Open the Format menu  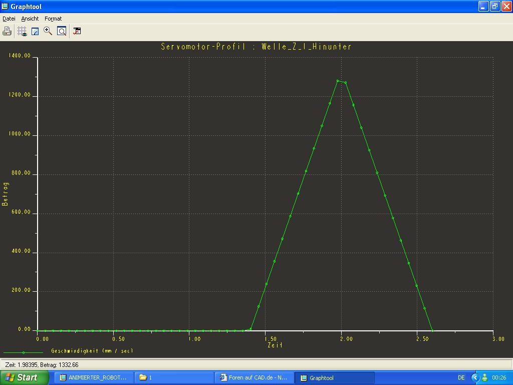[x=53, y=19]
